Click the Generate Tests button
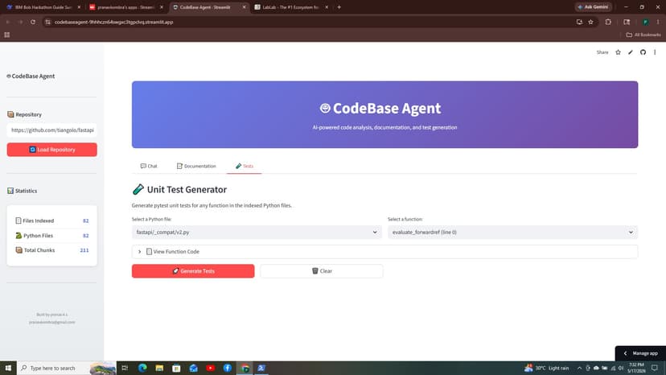The width and height of the screenshot is (666, 375). pyautogui.click(x=193, y=271)
